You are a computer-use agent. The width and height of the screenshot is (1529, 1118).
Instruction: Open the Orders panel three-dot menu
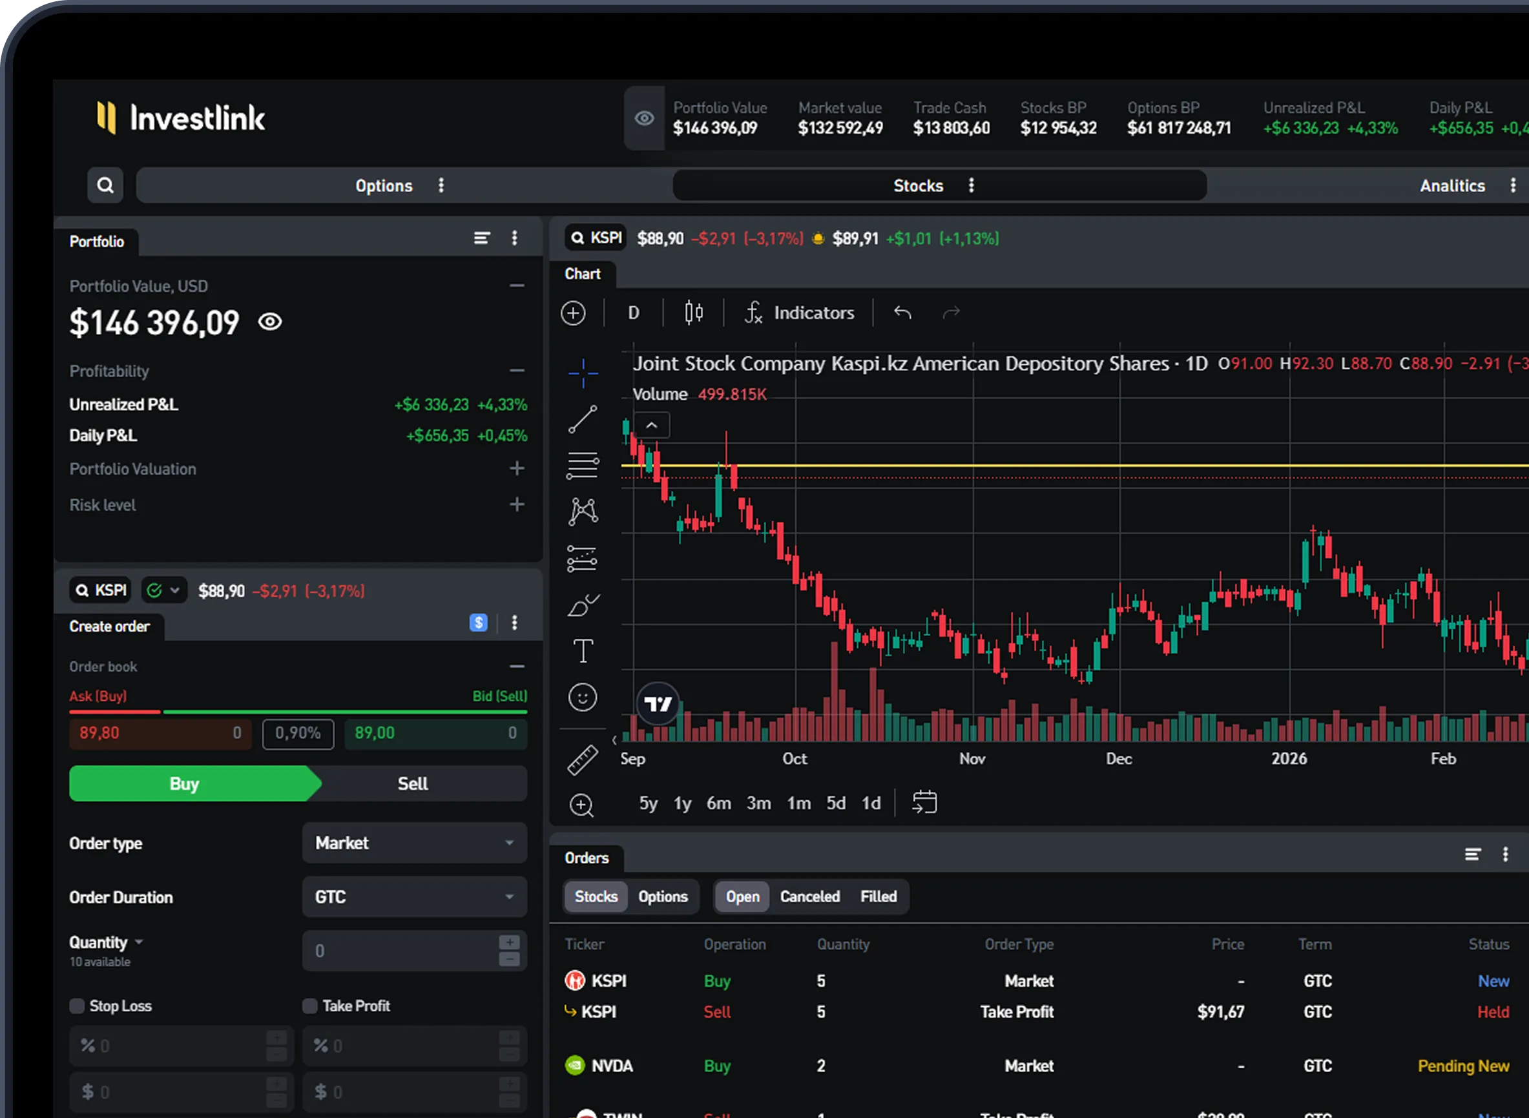(x=1505, y=854)
